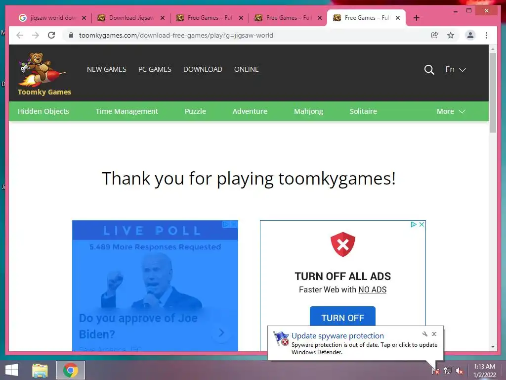This screenshot has height=380, width=506.
Task: Close the 'Download Jigsaw' tab
Action: [163, 18]
